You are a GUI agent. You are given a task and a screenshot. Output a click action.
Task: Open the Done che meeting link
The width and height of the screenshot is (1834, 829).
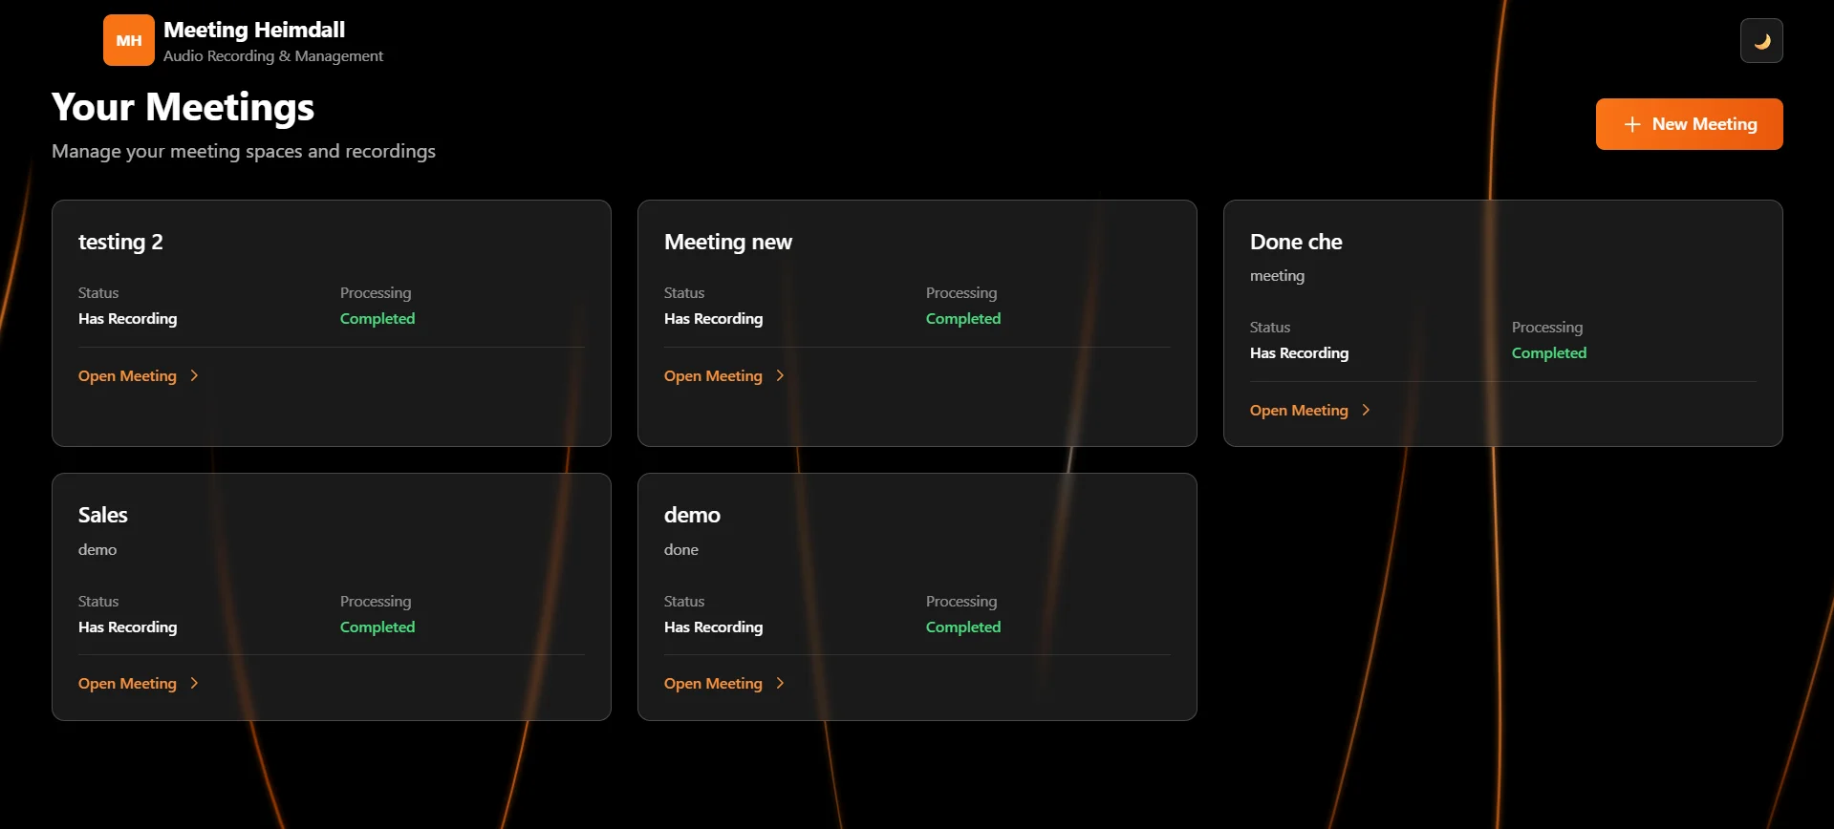coord(1299,411)
